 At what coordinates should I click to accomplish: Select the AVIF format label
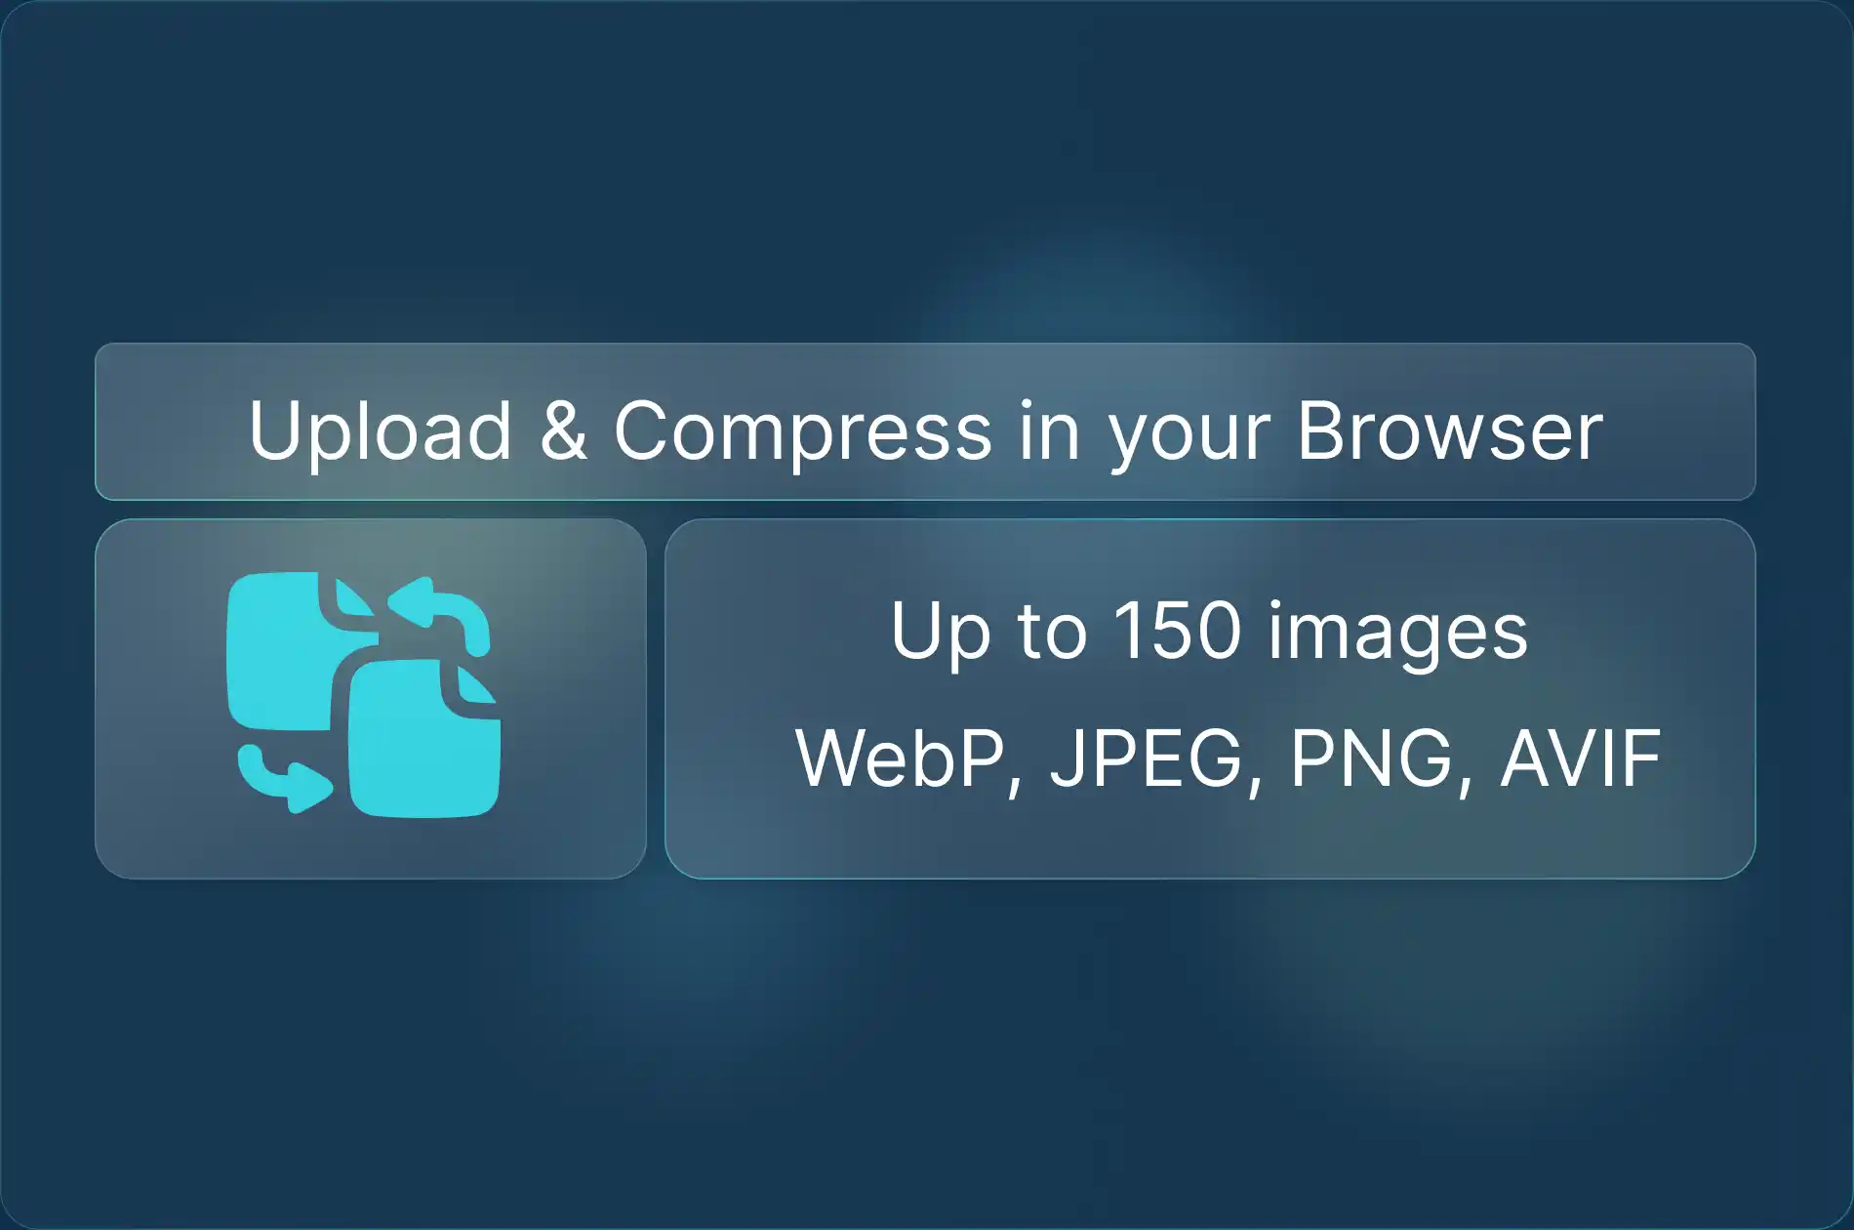pyautogui.click(x=1581, y=758)
